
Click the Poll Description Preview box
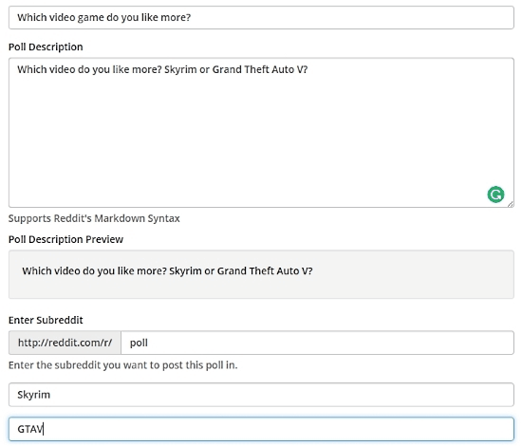pyautogui.click(x=261, y=274)
